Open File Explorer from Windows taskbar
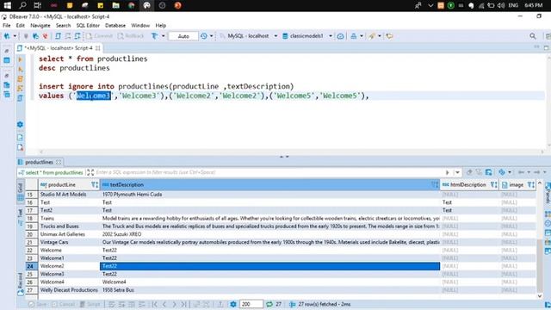The width and height of the screenshot is (551, 310). pos(115,5)
